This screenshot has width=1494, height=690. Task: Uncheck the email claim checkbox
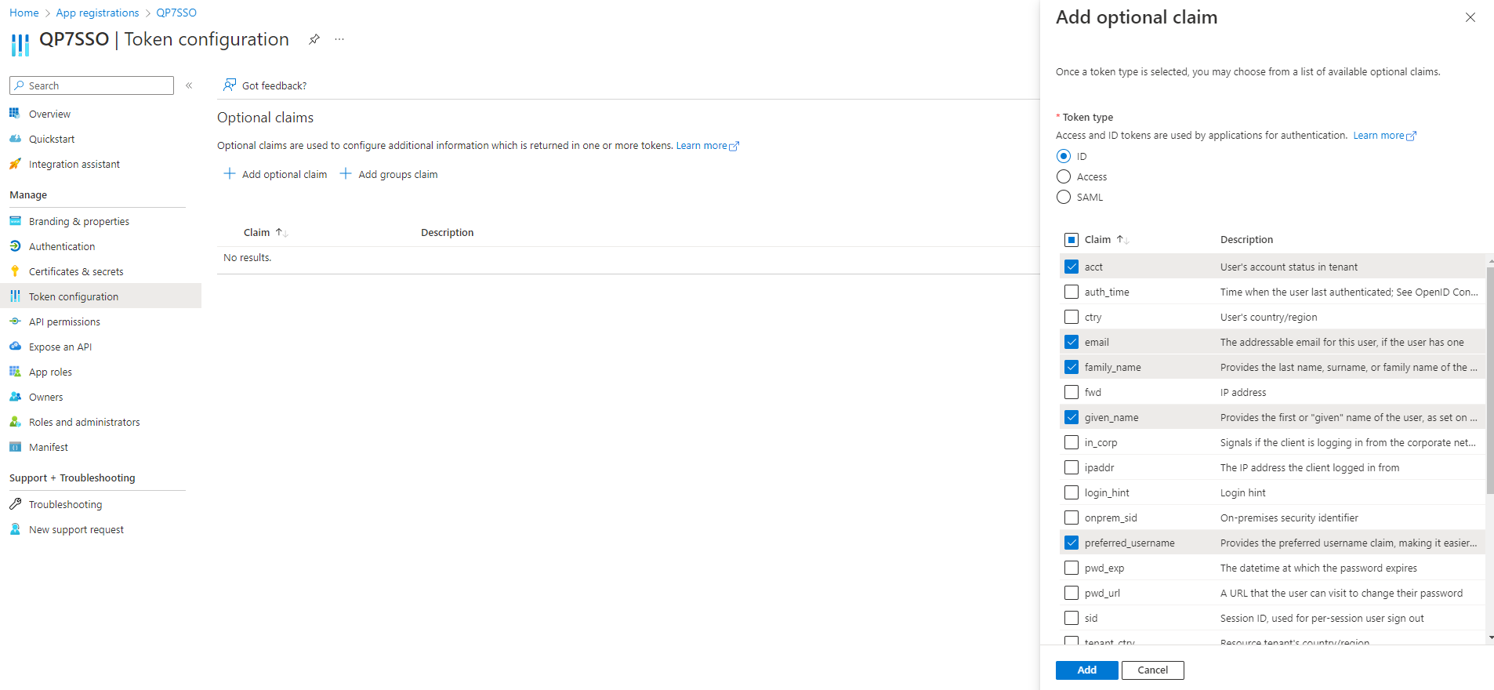click(1072, 342)
